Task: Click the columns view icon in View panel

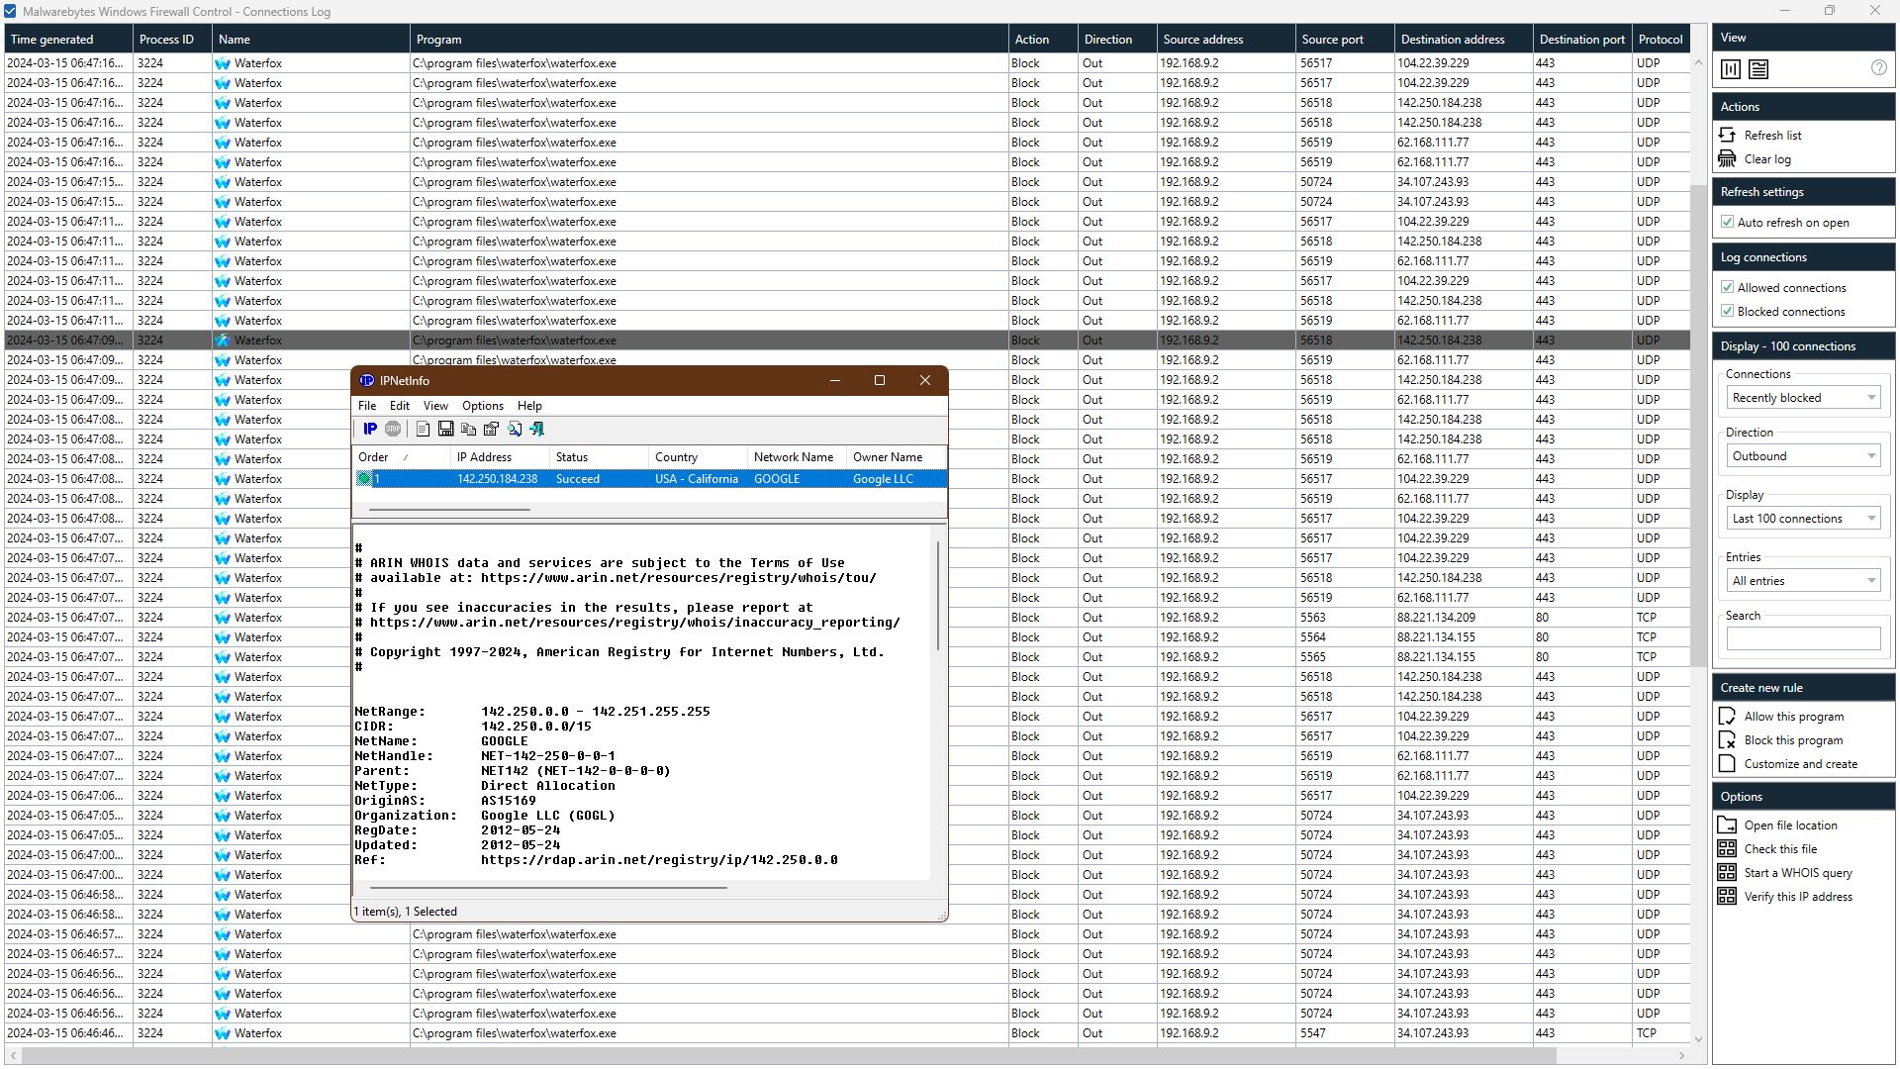Action: [1731, 69]
